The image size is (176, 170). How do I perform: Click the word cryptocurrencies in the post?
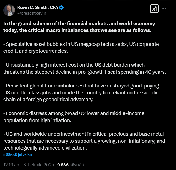(x=48, y=51)
